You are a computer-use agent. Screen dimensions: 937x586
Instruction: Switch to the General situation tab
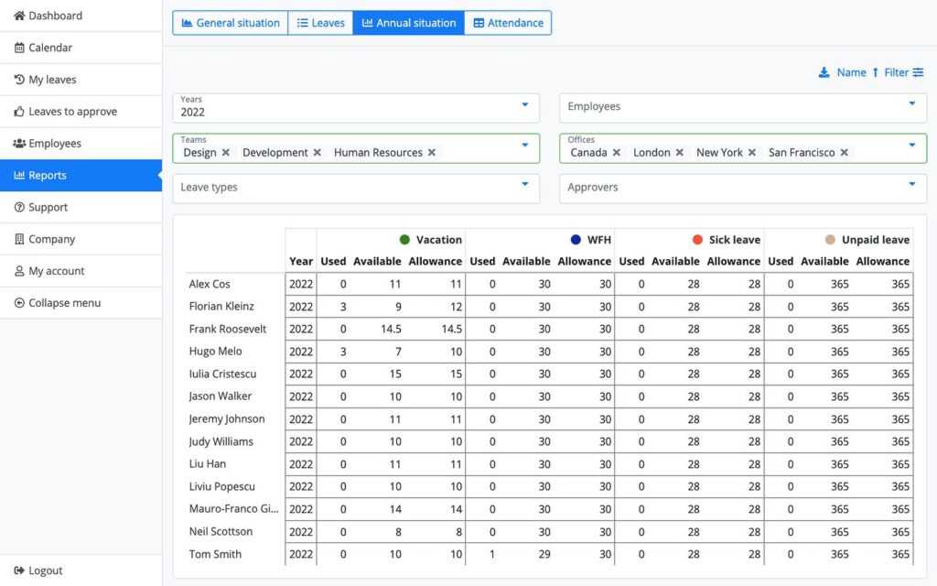[x=231, y=23]
